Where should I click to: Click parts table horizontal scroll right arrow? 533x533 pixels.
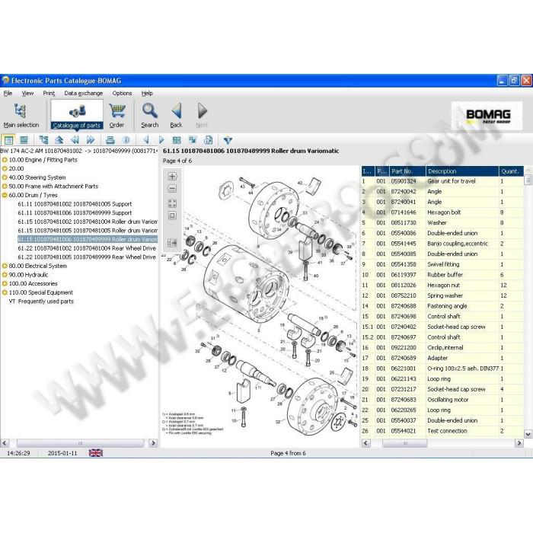coord(519,443)
